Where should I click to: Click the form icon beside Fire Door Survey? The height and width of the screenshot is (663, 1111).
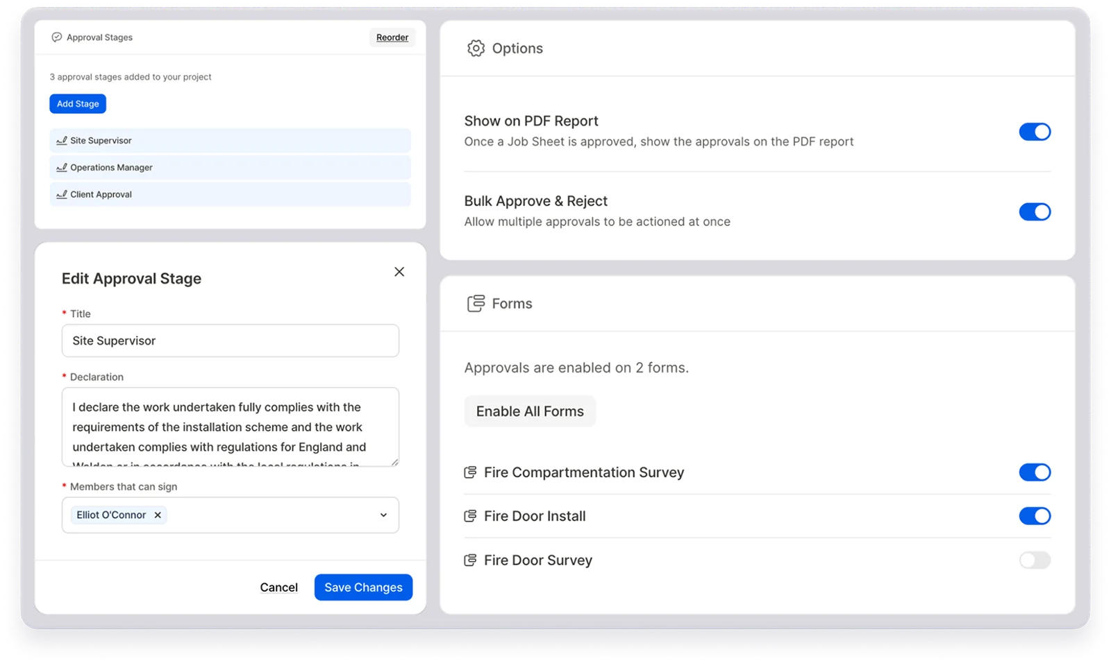tap(470, 560)
